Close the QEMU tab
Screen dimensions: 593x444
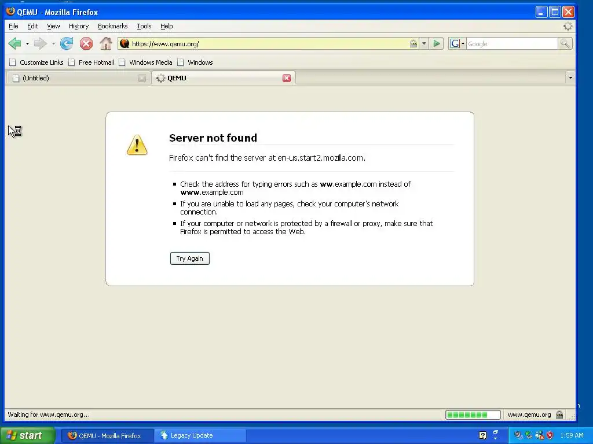click(287, 78)
